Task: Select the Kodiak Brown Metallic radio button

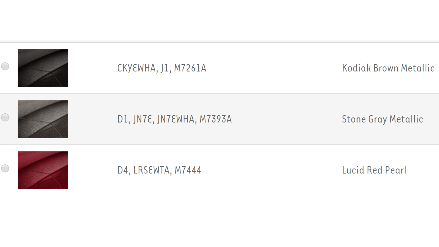Action: [5, 66]
